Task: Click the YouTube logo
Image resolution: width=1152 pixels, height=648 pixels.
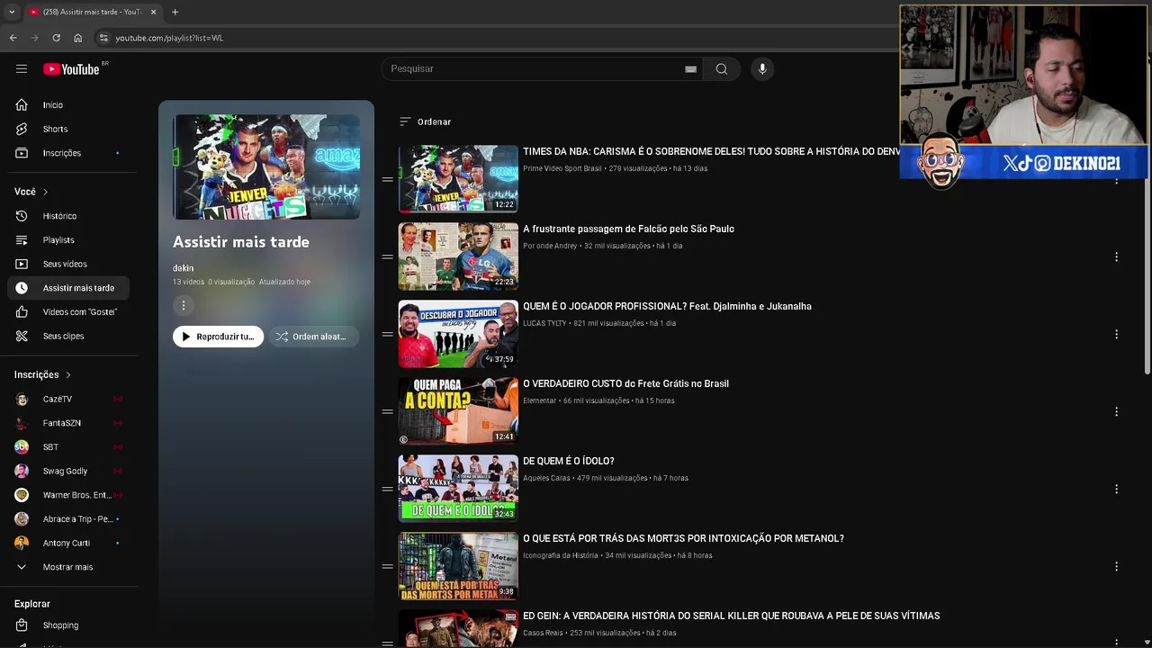Action: click(x=71, y=69)
